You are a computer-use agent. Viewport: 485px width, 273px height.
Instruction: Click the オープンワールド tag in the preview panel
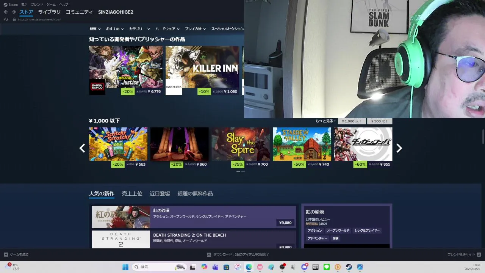[338, 231]
